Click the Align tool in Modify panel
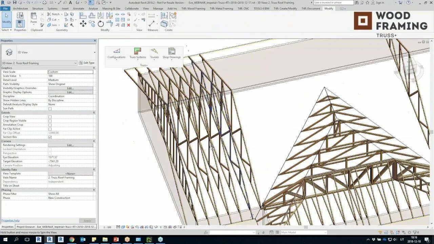Viewport: 434px width, 244px height. click(83, 16)
